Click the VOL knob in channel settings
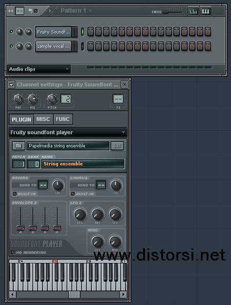 pyautogui.click(x=33, y=99)
